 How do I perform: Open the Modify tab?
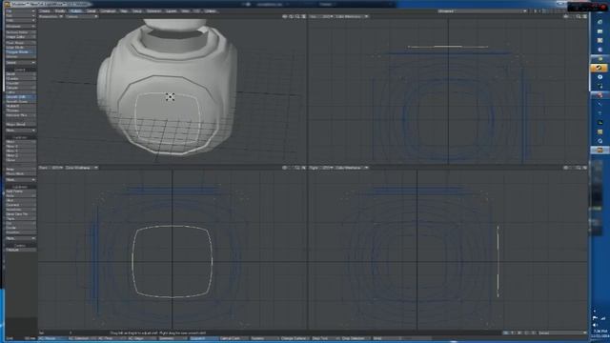click(60, 11)
